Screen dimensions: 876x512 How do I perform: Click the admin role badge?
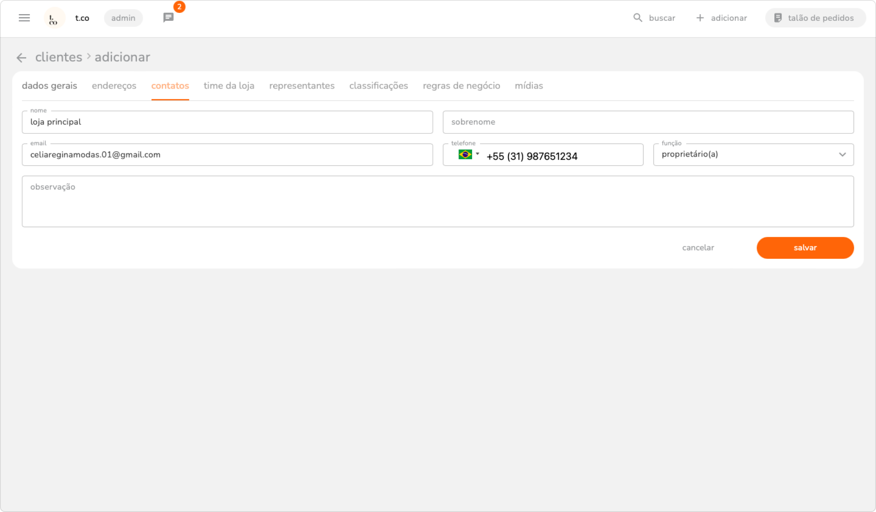[x=123, y=18]
